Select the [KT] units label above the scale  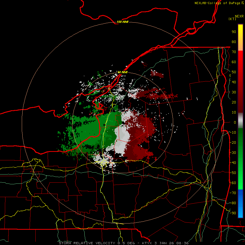click(232, 19)
